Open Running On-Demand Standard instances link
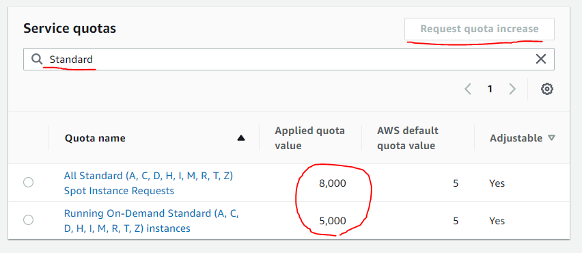This screenshot has width=582, height=253. tap(151, 221)
